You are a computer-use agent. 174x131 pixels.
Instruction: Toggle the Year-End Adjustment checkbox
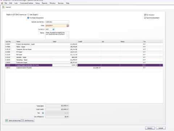pos(145,18)
